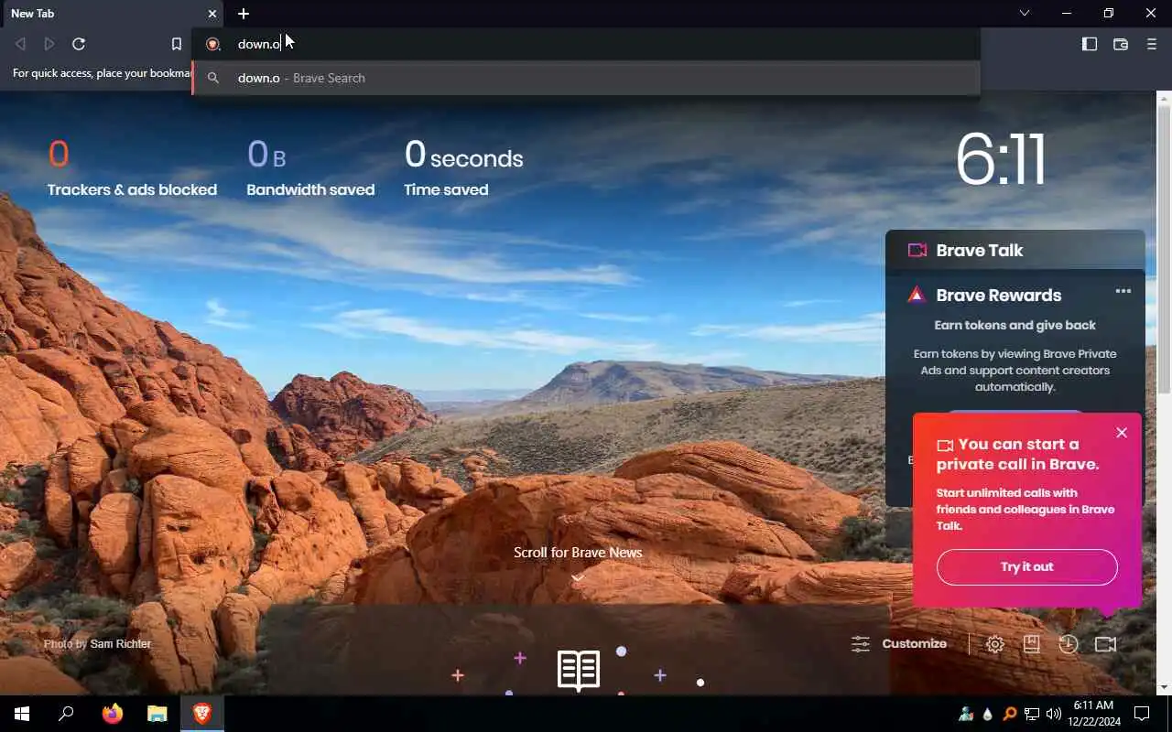Viewport: 1172px width, 732px height.
Task: Open the network tray icon
Action: coord(1032,714)
